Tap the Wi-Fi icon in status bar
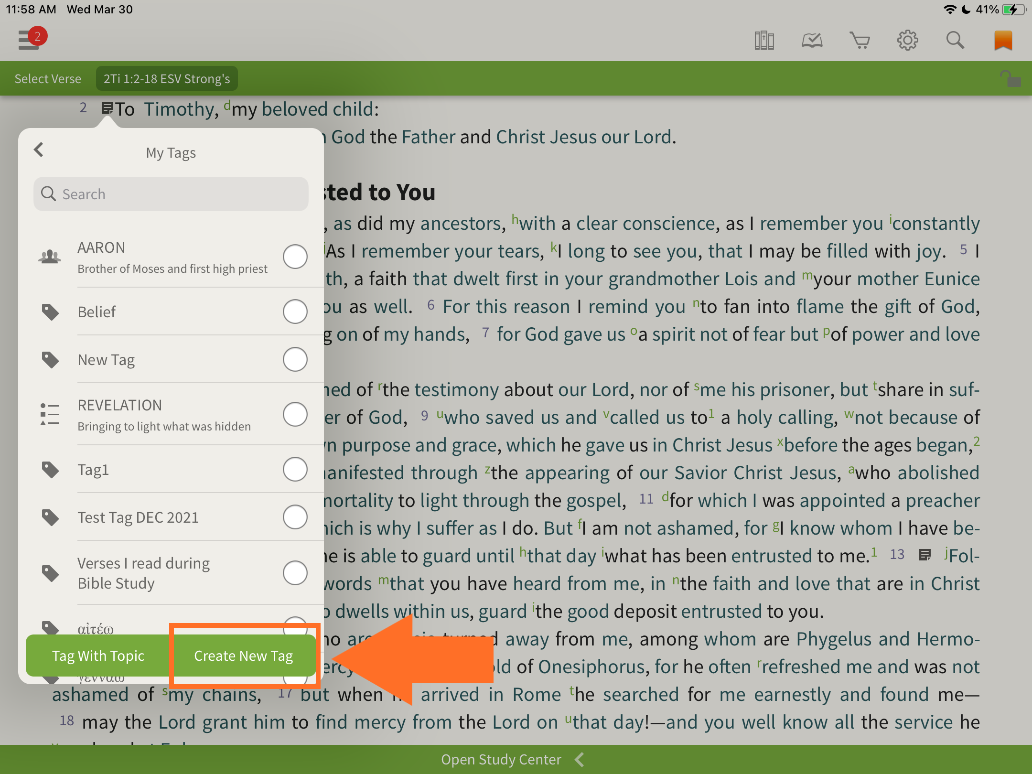Viewport: 1032px width, 774px height. click(950, 10)
